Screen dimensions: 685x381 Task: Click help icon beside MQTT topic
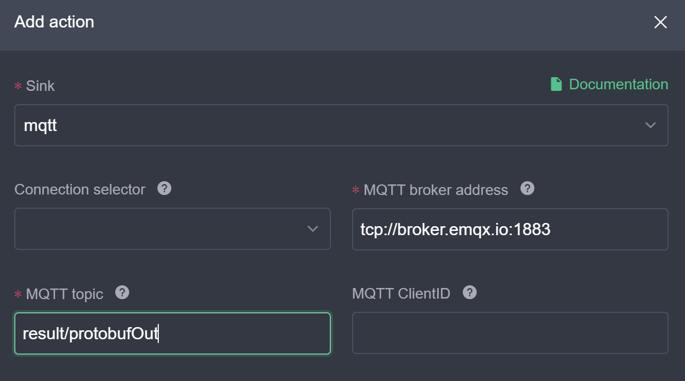[x=122, y=292]
